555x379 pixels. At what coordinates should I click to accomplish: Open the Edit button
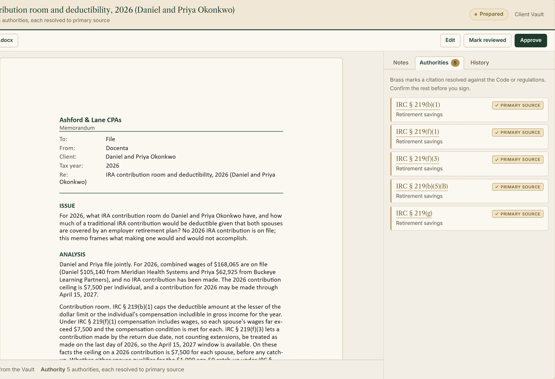point(450,40)
